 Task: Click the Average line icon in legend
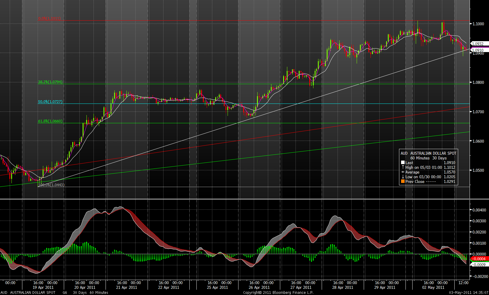pos(403,172)
